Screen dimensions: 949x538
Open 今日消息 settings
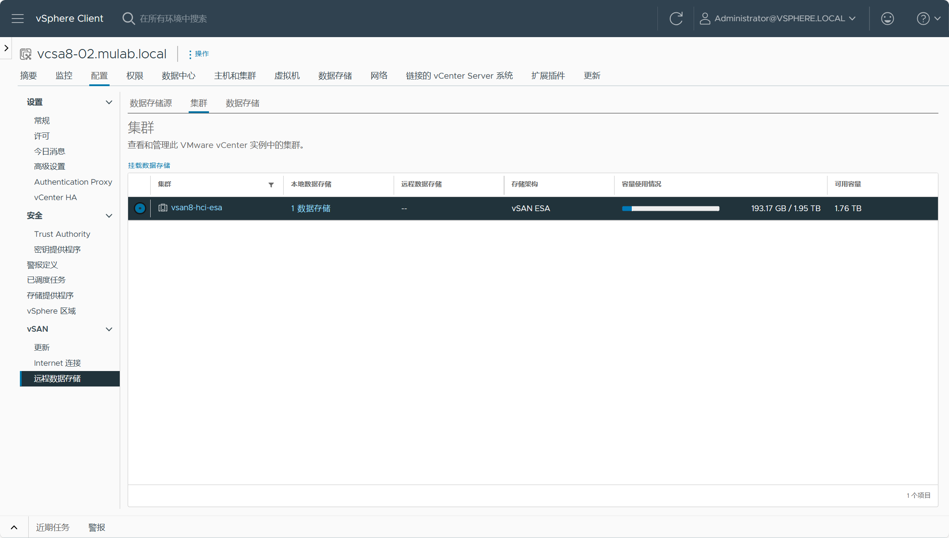click(49, 152)
